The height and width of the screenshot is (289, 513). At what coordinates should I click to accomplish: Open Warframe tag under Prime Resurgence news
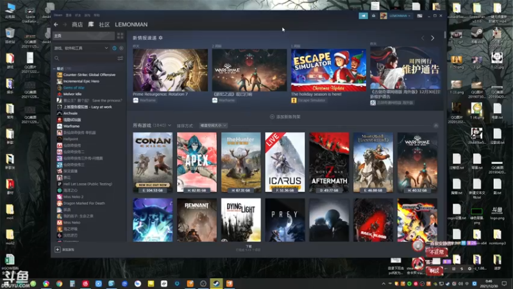145,100
